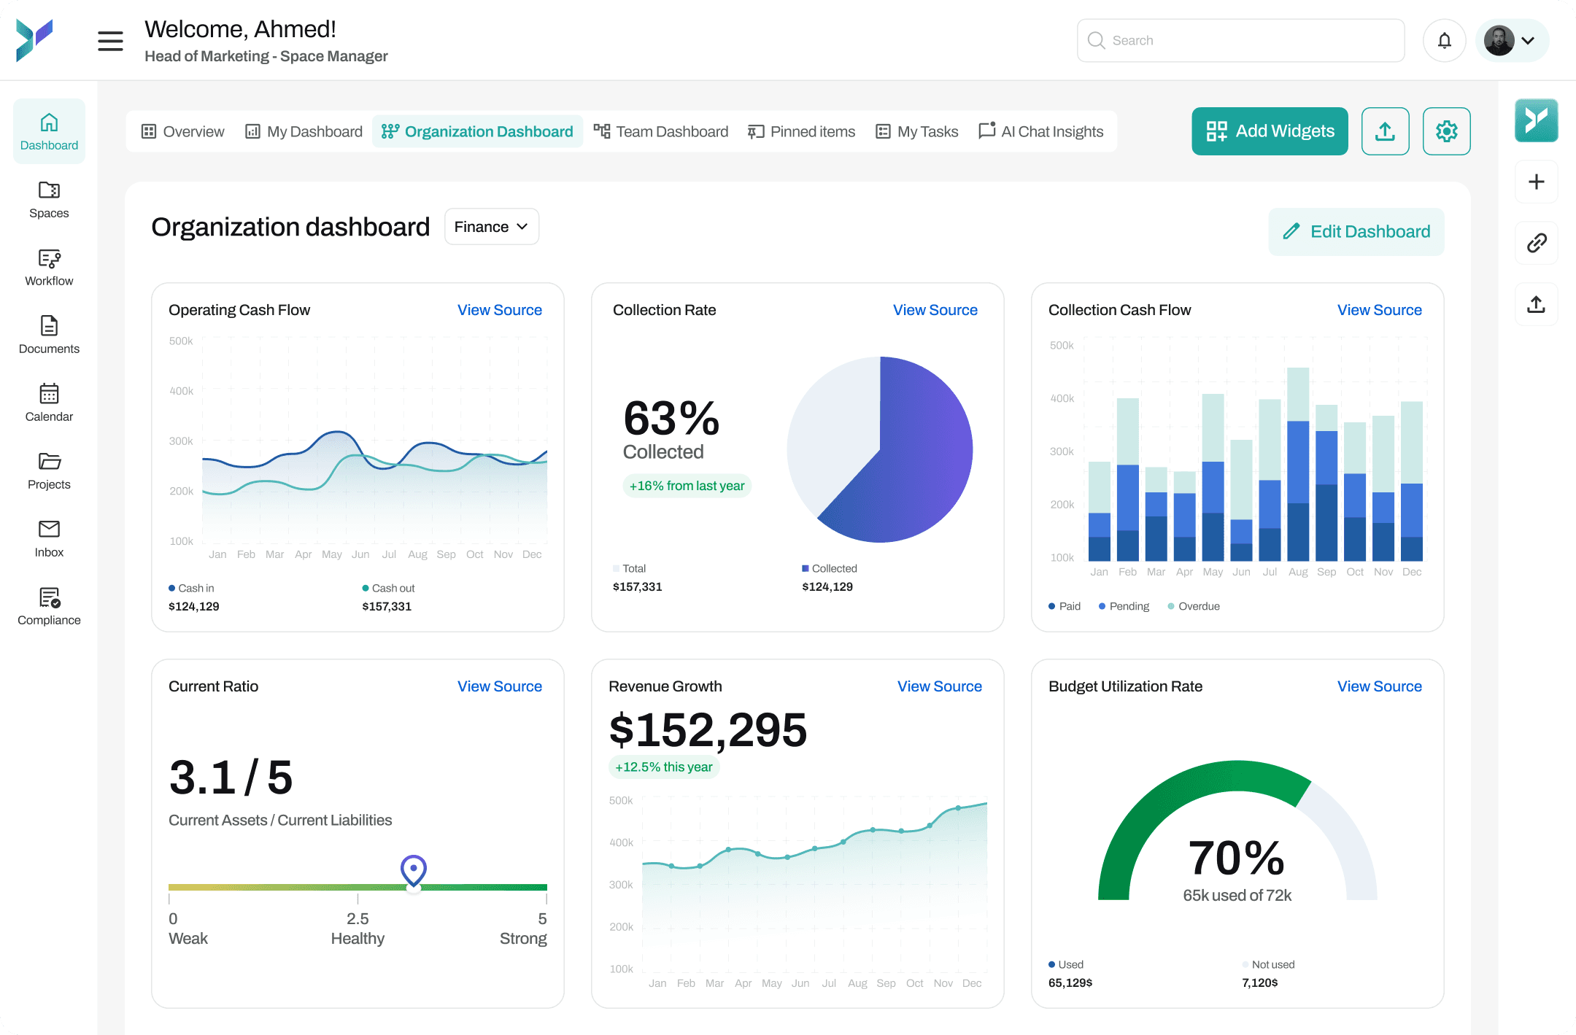Open the hamburger menu icon

click(110, 41)
